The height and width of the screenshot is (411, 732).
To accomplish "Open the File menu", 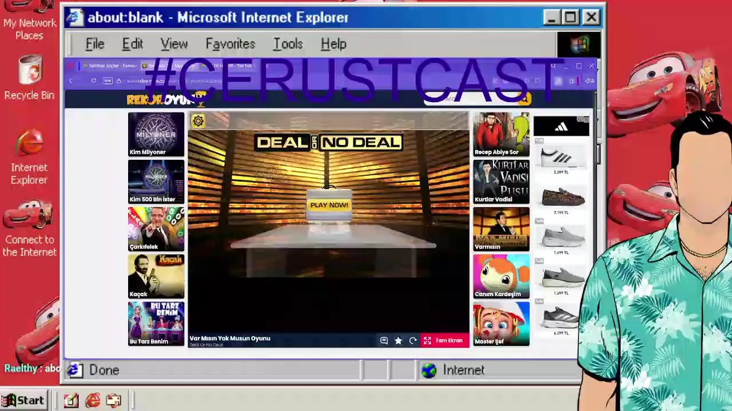I will click(x=95, y=44).
